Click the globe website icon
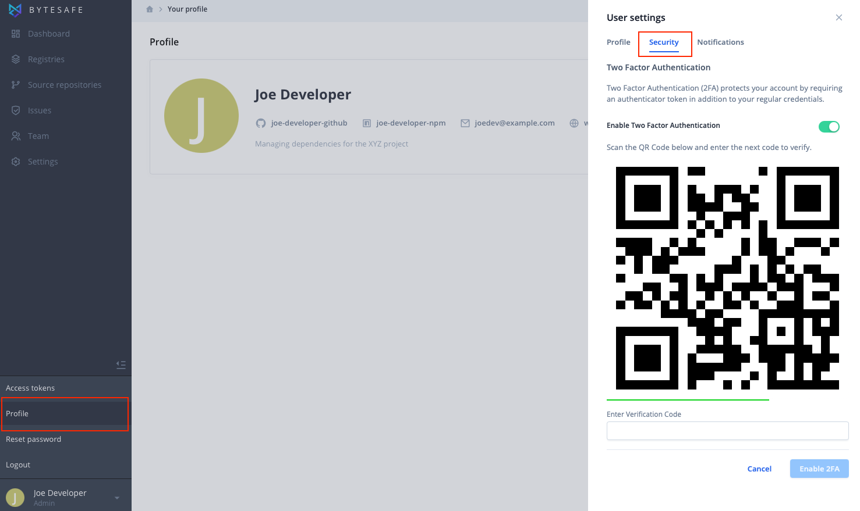This screenshot has height=511, width=860. pyautogui.click(x=574, y=123)
